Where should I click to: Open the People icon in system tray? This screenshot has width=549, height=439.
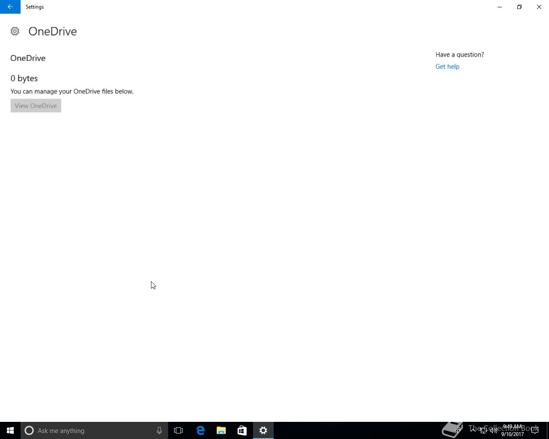[458, 430]
